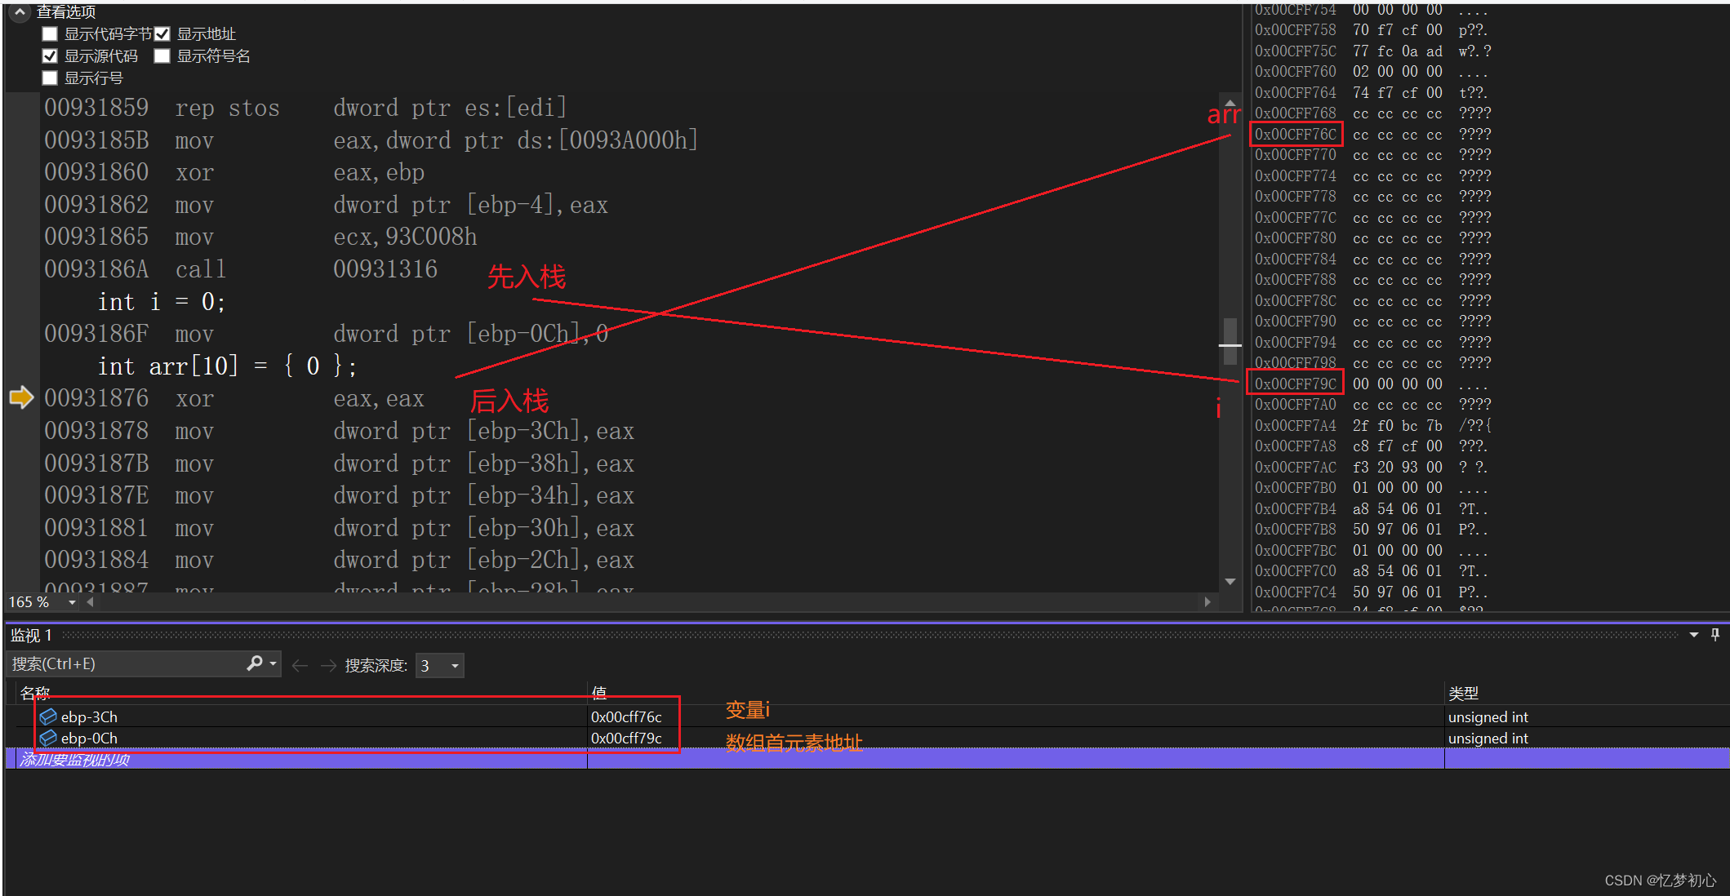Collapse the 查看选项 section chevron
The height and width of the screenshot is (896, 1730).
[x=20, y=11]
